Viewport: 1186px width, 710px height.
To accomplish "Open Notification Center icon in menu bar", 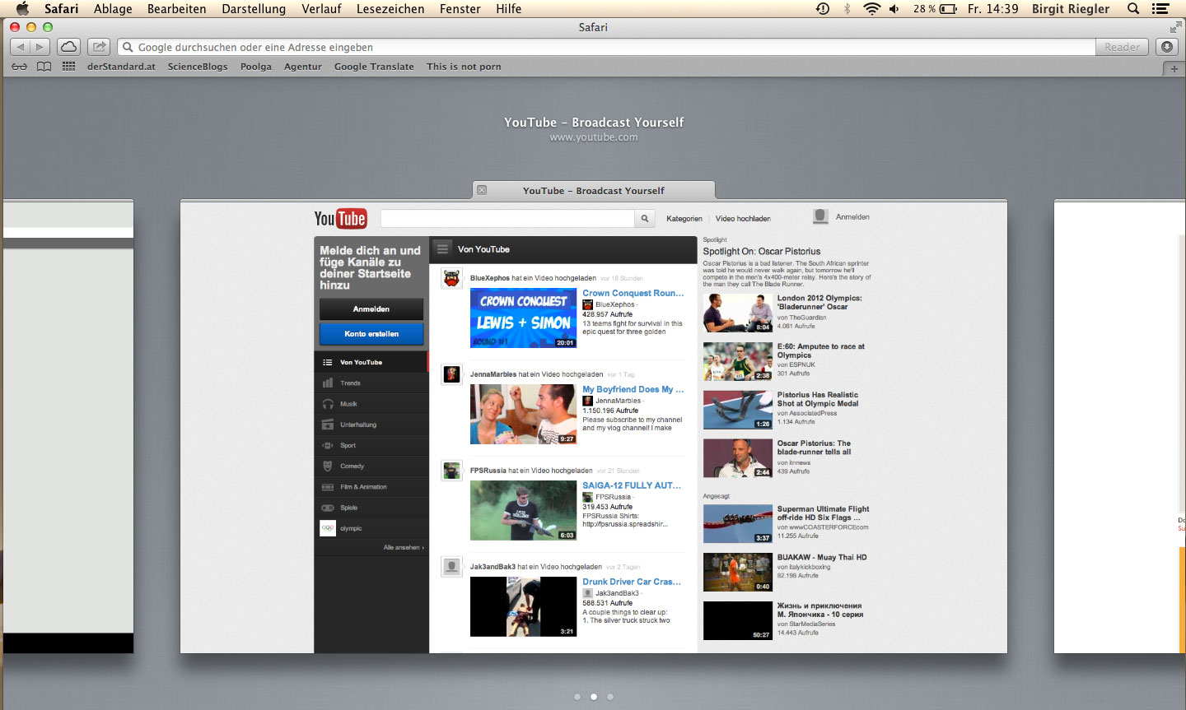I will click(1160, 9).
